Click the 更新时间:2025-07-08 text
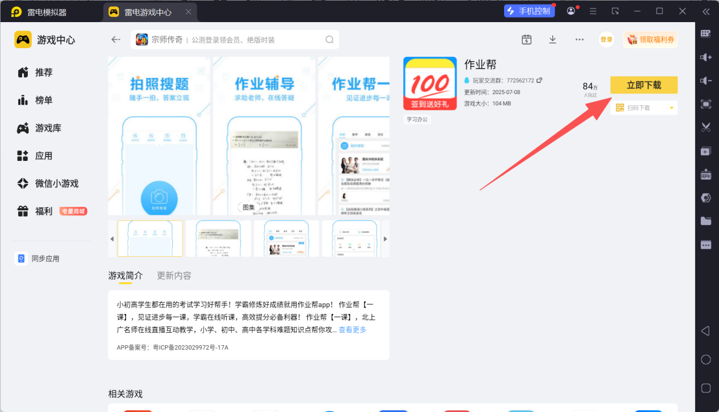This screenshot has height=412, width=719. pos(492,92)
